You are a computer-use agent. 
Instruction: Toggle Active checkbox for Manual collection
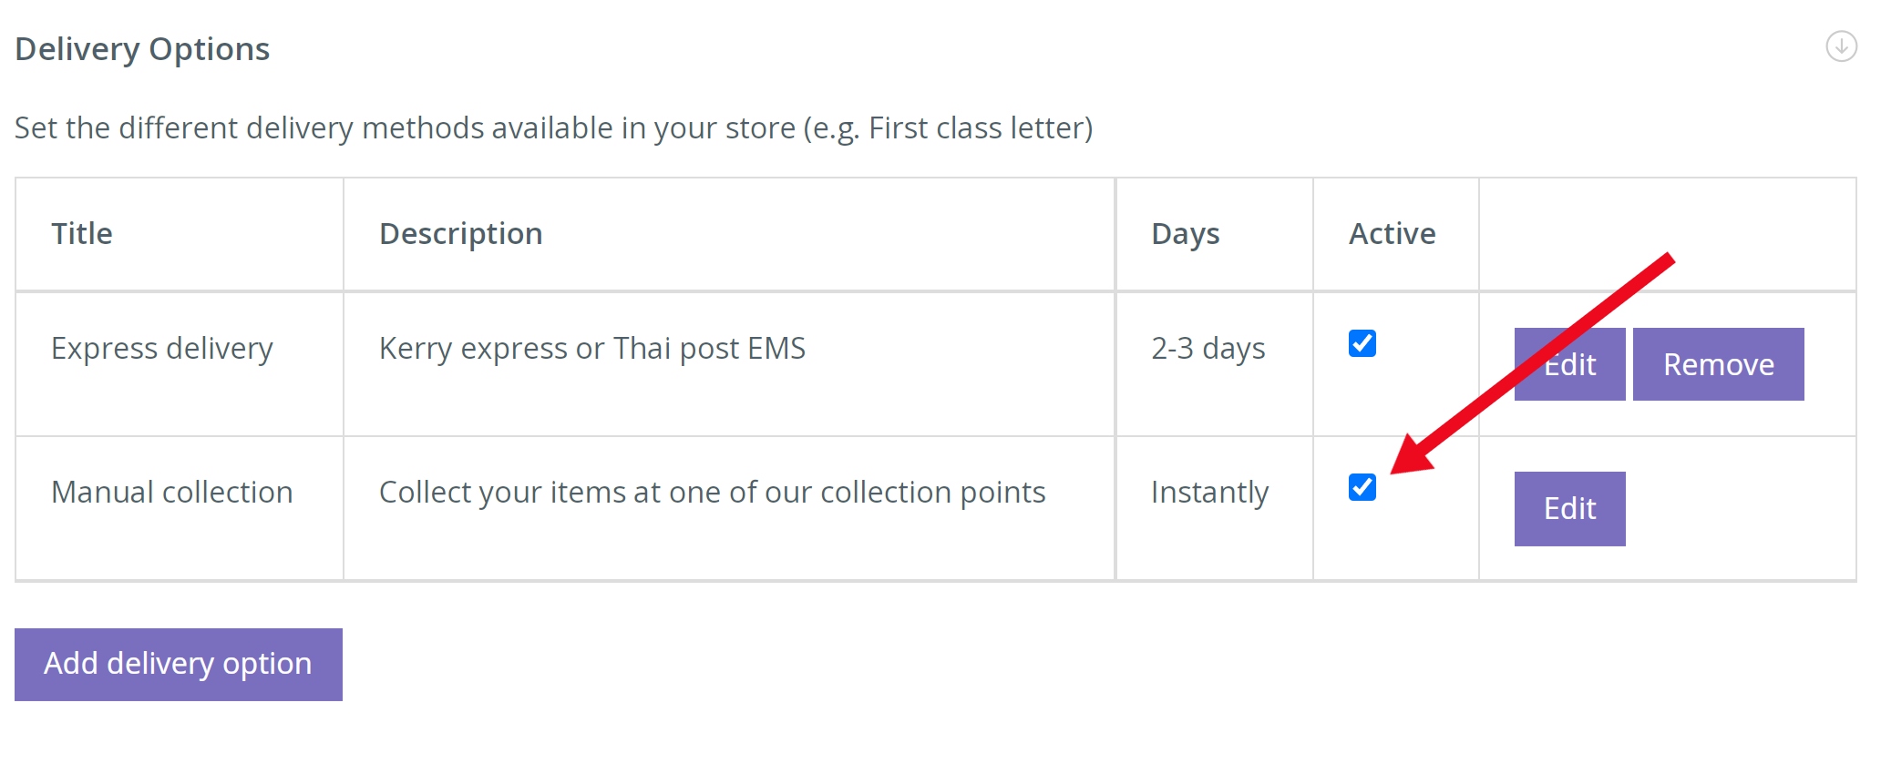tap(1362, 487)
